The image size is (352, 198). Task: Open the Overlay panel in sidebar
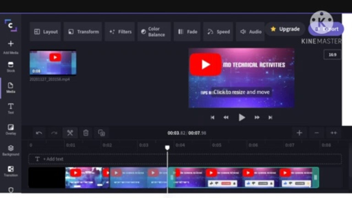tap(11, 130)
